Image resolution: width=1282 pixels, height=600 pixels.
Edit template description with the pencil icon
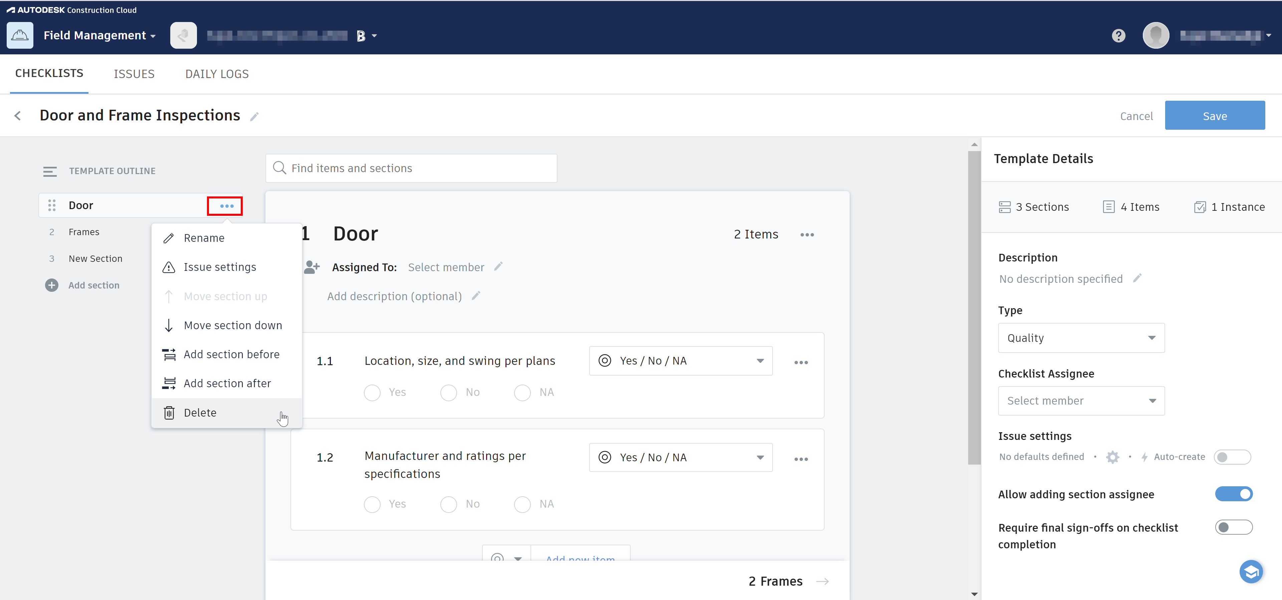pos(1137,278)
